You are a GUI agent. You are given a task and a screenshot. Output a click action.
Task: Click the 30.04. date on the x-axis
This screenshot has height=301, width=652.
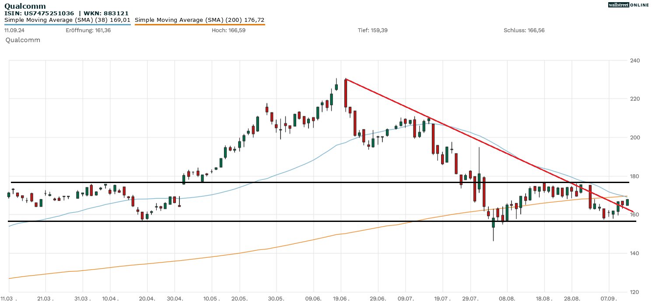pos(175,298)
